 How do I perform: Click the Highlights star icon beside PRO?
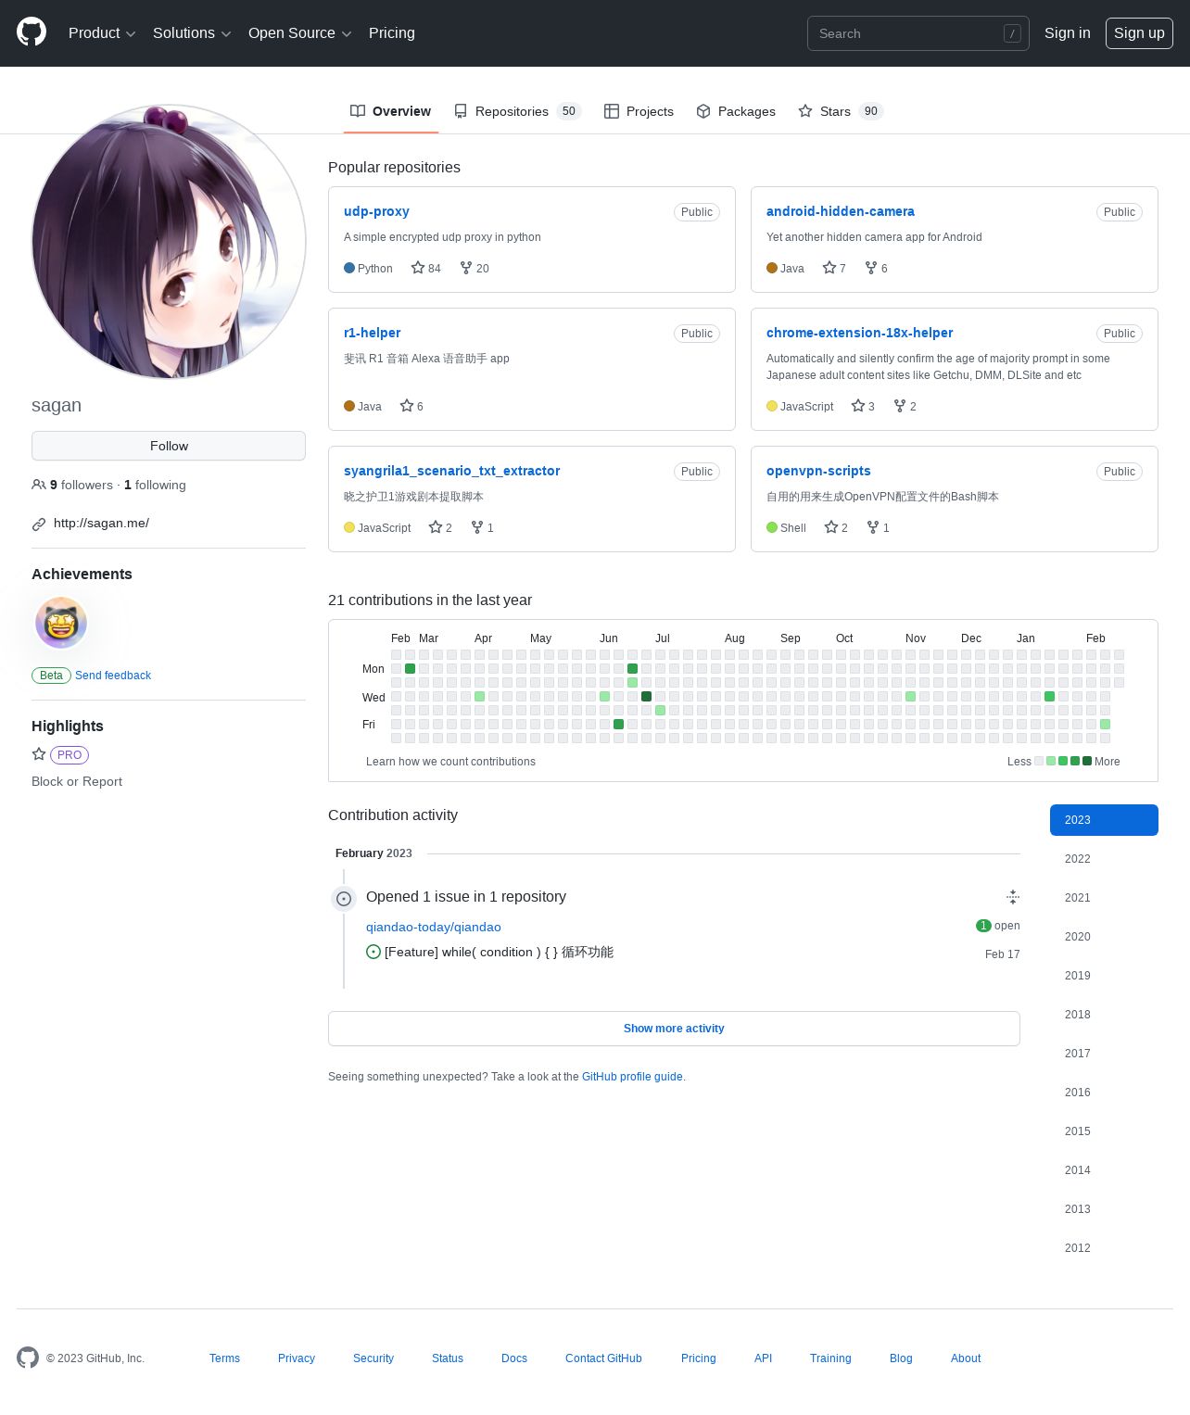click(39, 754)
